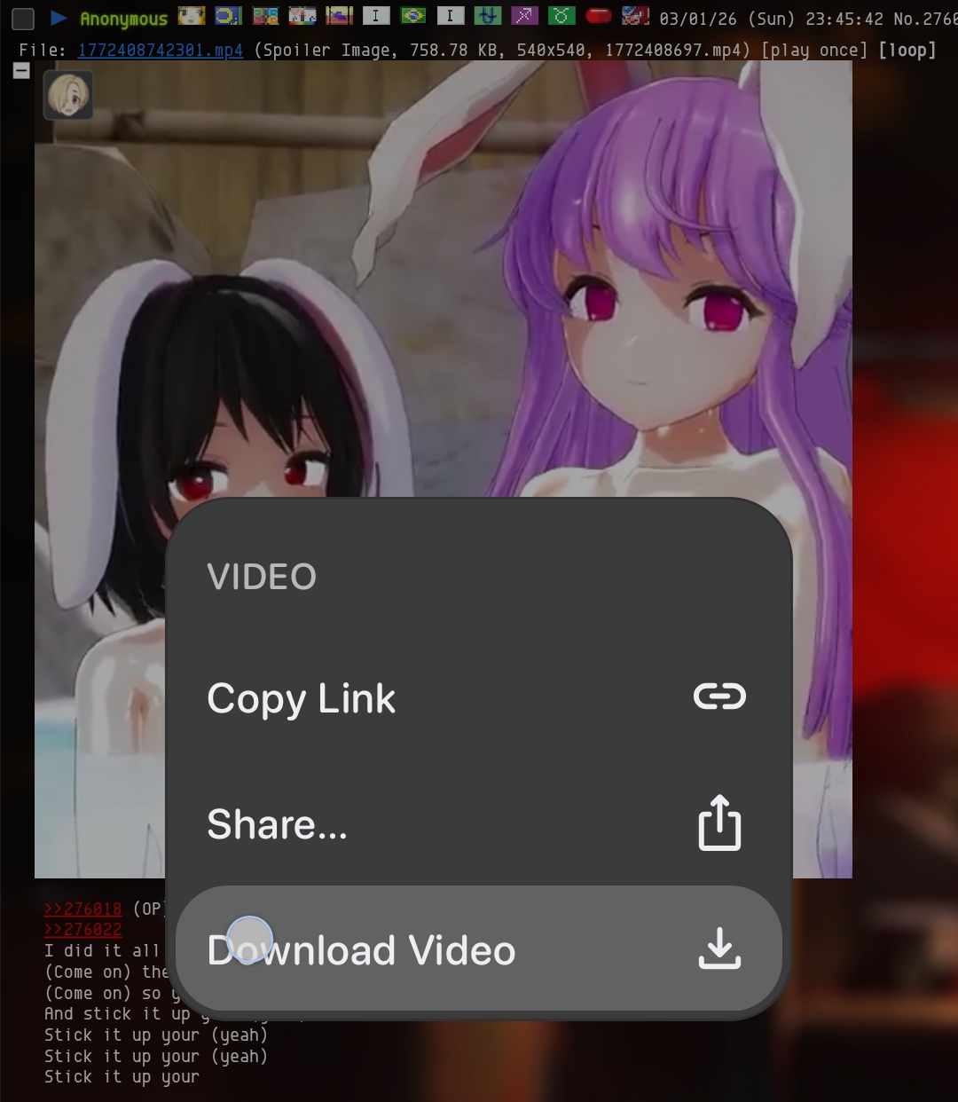Choose Share... from the video menu
Image resolution: width=958 pixels, height=1102 pixels.
tap(277, 824)
